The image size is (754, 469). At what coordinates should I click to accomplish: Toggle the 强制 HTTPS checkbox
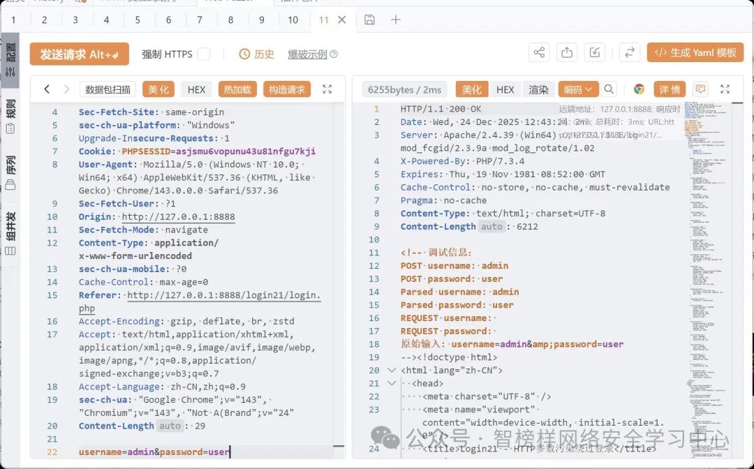[x=204, y=54]
